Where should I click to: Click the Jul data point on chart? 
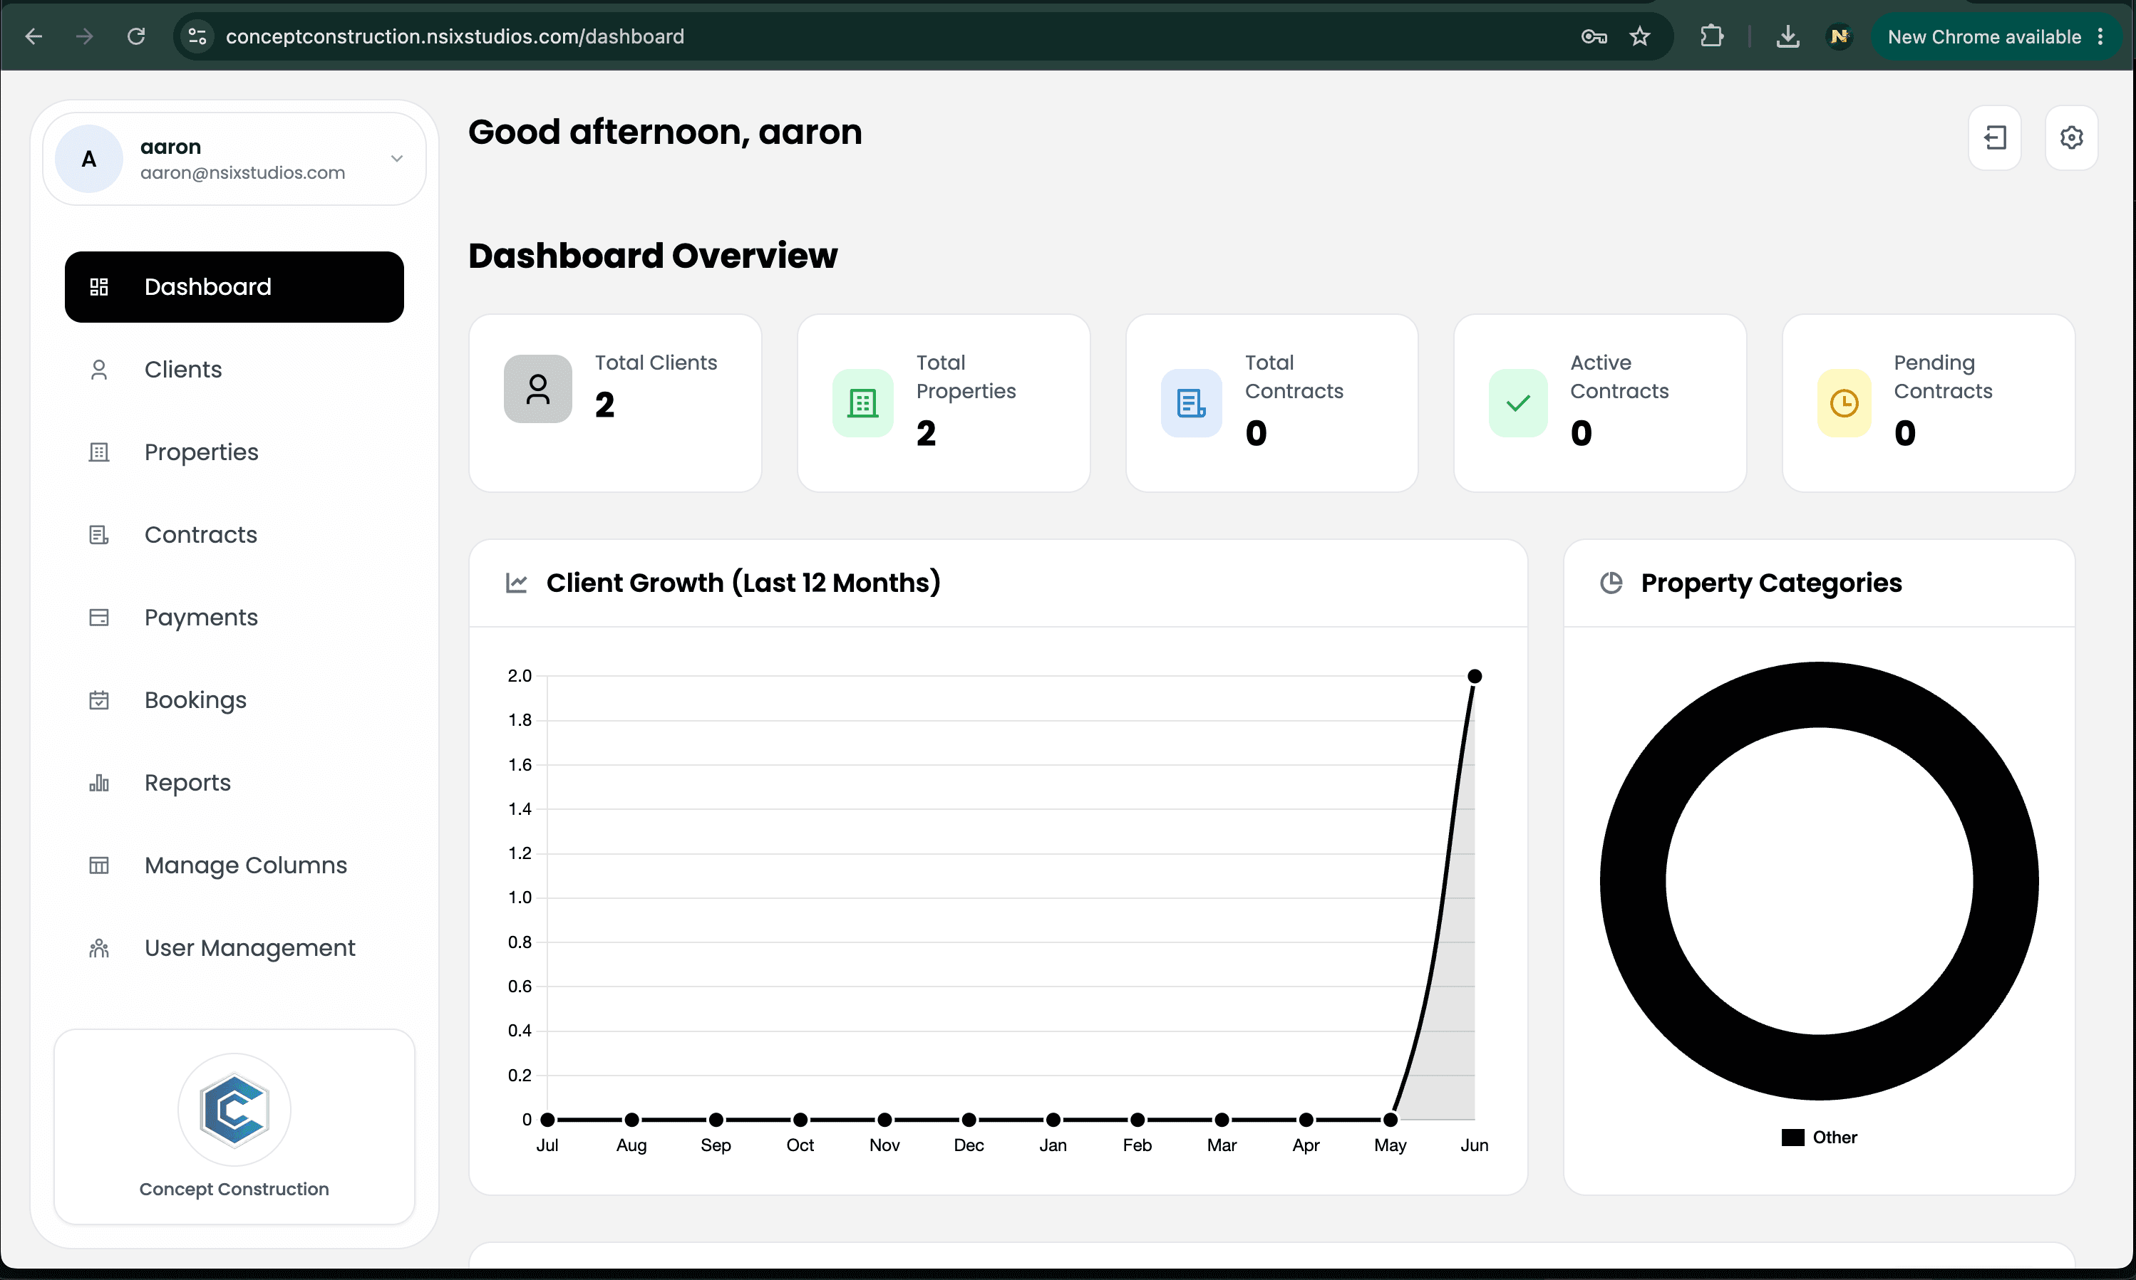547,1120
